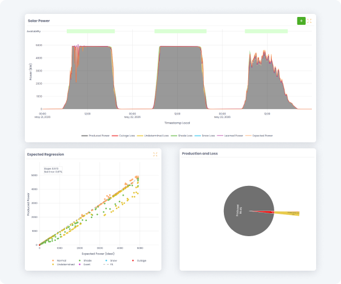Toggle the Produced Power legend series

click(x=95, y=136)
